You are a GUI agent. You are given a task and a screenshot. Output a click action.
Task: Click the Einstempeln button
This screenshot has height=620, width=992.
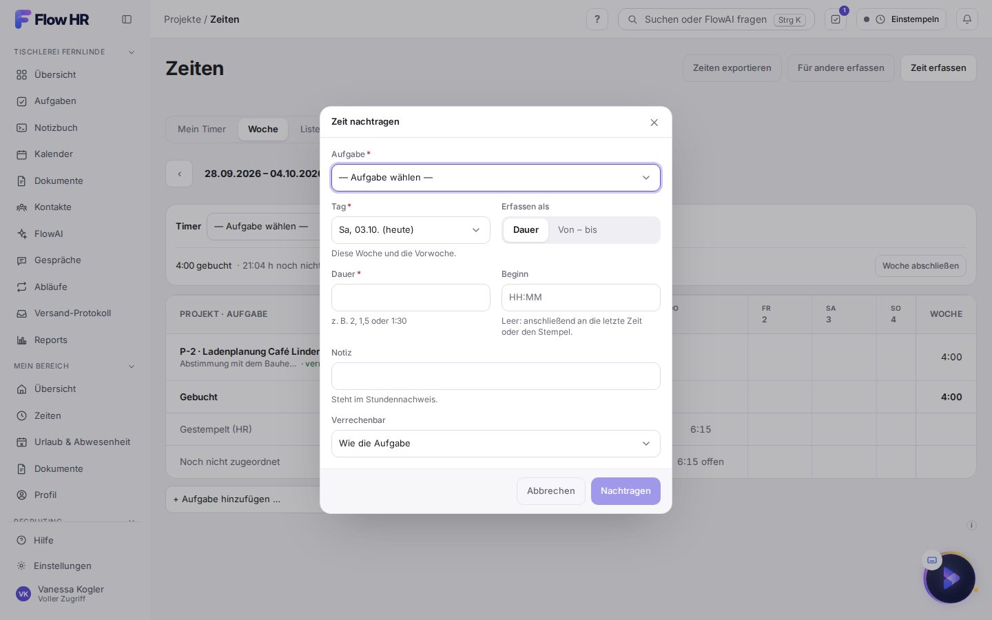902,19
